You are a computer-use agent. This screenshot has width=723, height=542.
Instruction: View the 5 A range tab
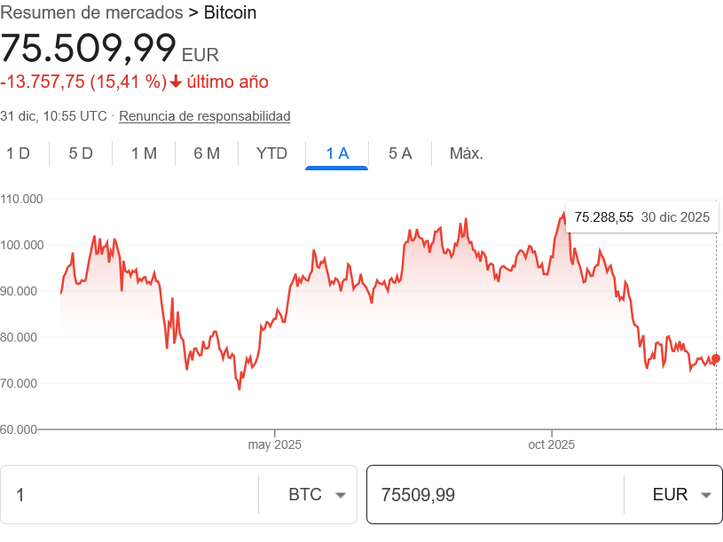click(x=400, y=153)
